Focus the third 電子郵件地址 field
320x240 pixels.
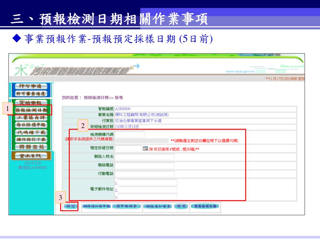147,197
